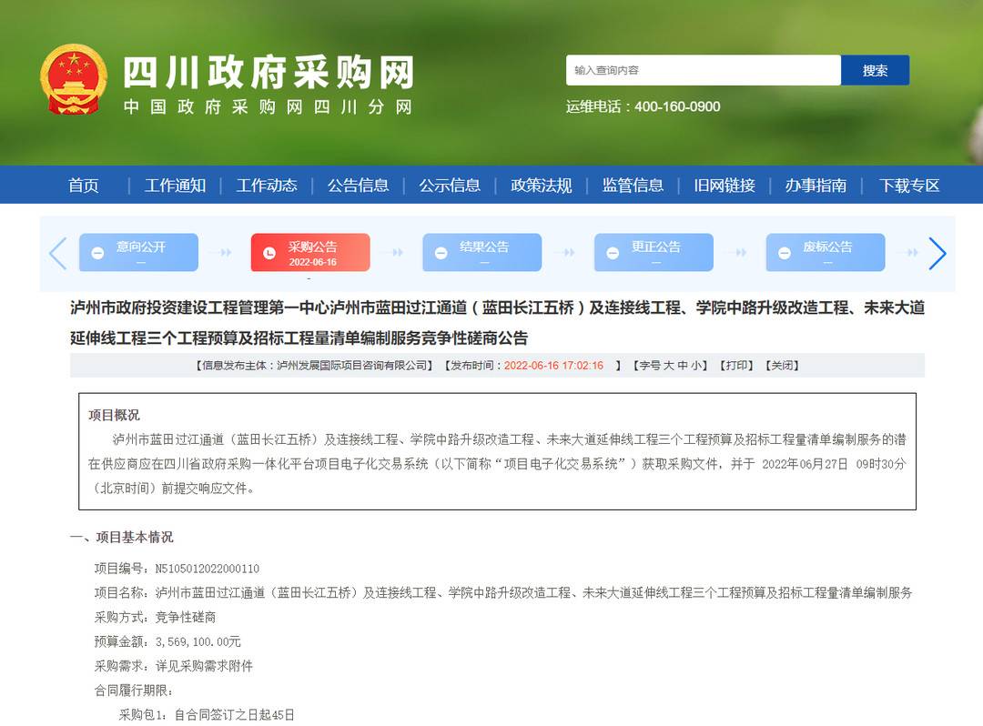Click the search input field

pyautogui.click(x=703, y=70)
